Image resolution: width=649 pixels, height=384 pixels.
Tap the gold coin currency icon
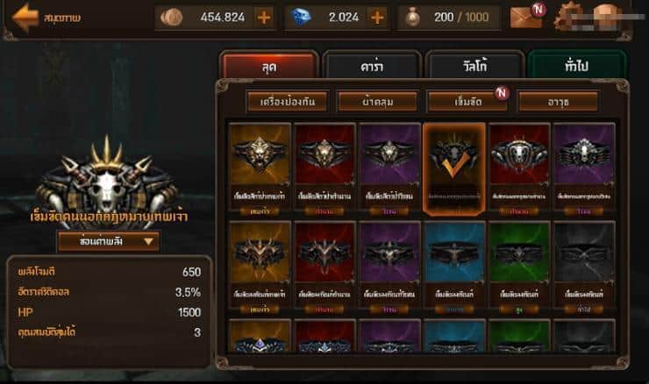(171, 18)
